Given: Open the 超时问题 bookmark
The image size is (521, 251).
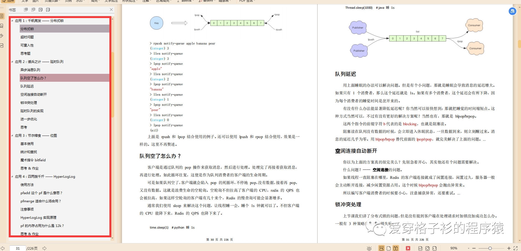Looking at the screenshot, I should pyautogui.click(x=27, y=37).
